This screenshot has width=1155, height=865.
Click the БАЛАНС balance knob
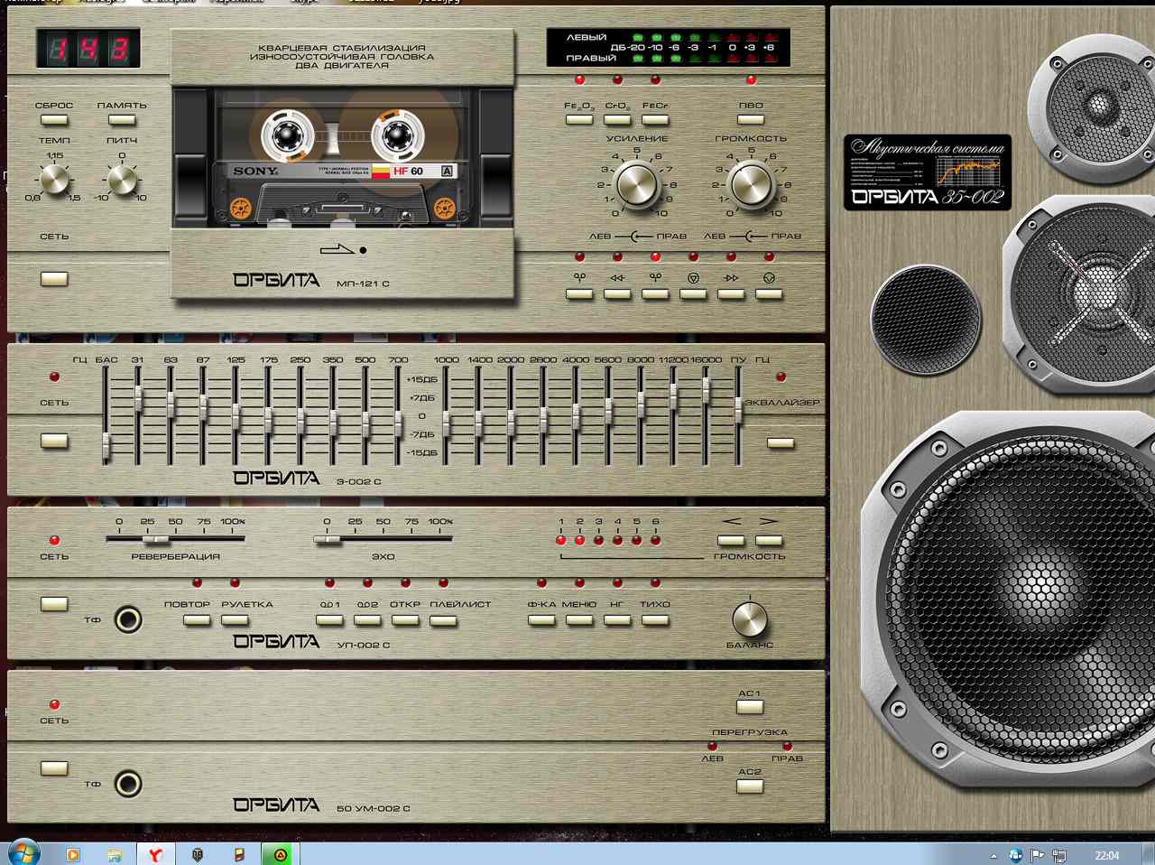[x=750, y=619]
